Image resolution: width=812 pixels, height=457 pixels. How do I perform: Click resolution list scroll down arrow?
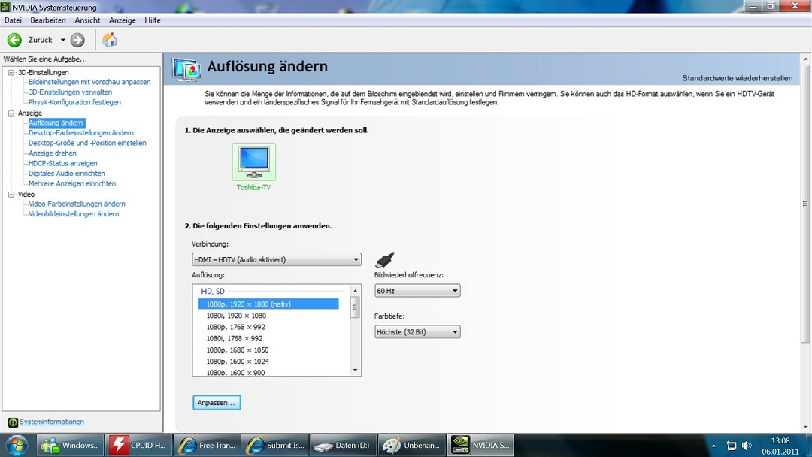355,370
